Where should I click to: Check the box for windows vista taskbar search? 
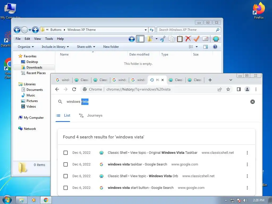click(66, 164)
